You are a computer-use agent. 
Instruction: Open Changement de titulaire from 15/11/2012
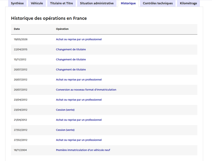pyautogui.click(x=71, y=60)
